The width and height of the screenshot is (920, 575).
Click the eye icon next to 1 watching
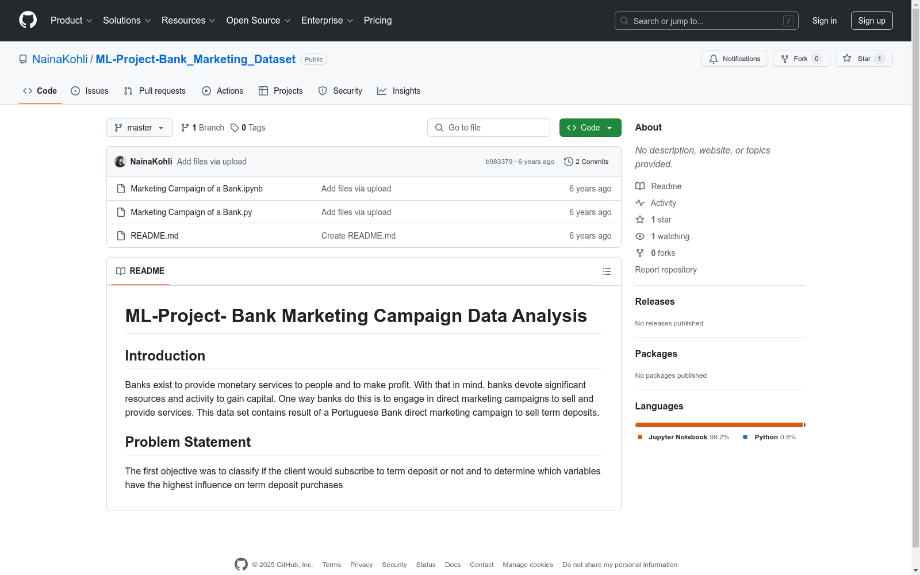tap(640, 236)
